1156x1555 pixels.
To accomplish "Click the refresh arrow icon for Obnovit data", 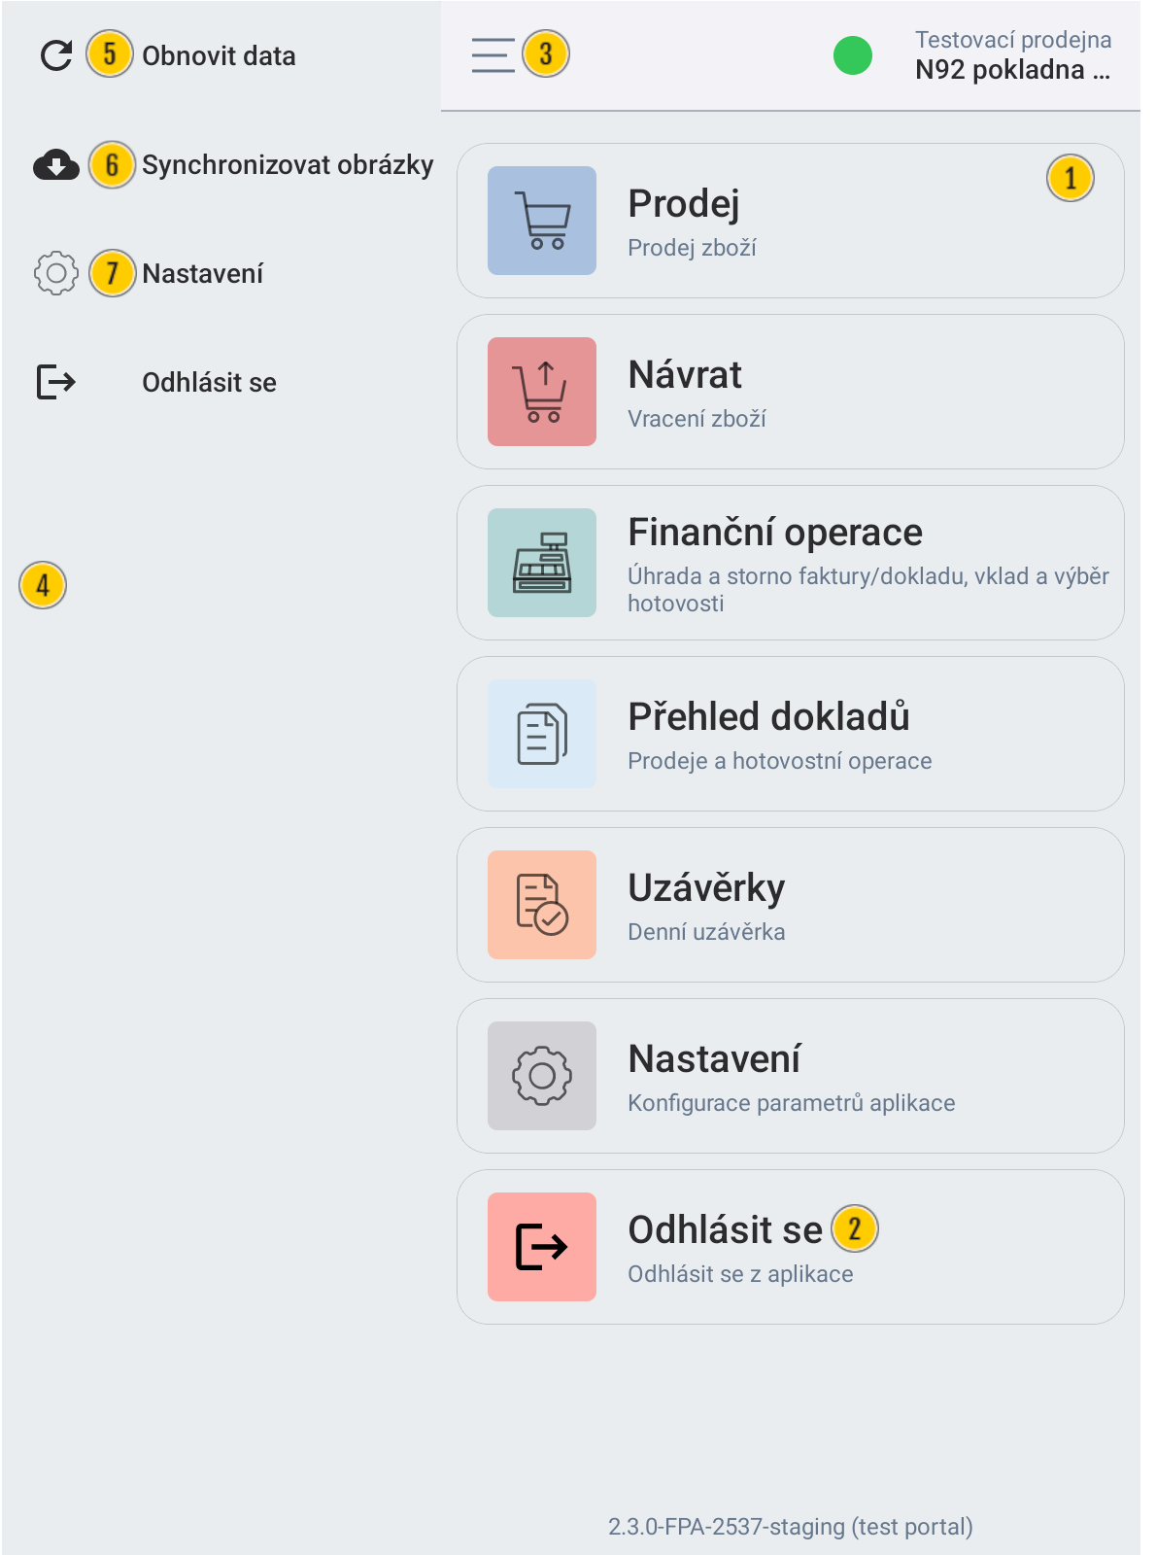I will click(56, 55).
